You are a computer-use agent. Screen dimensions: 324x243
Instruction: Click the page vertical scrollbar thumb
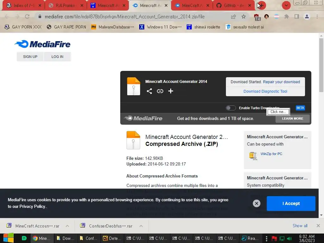click(x=321, y=65)
